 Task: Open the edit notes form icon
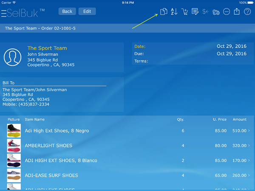[x=195, y=11]
